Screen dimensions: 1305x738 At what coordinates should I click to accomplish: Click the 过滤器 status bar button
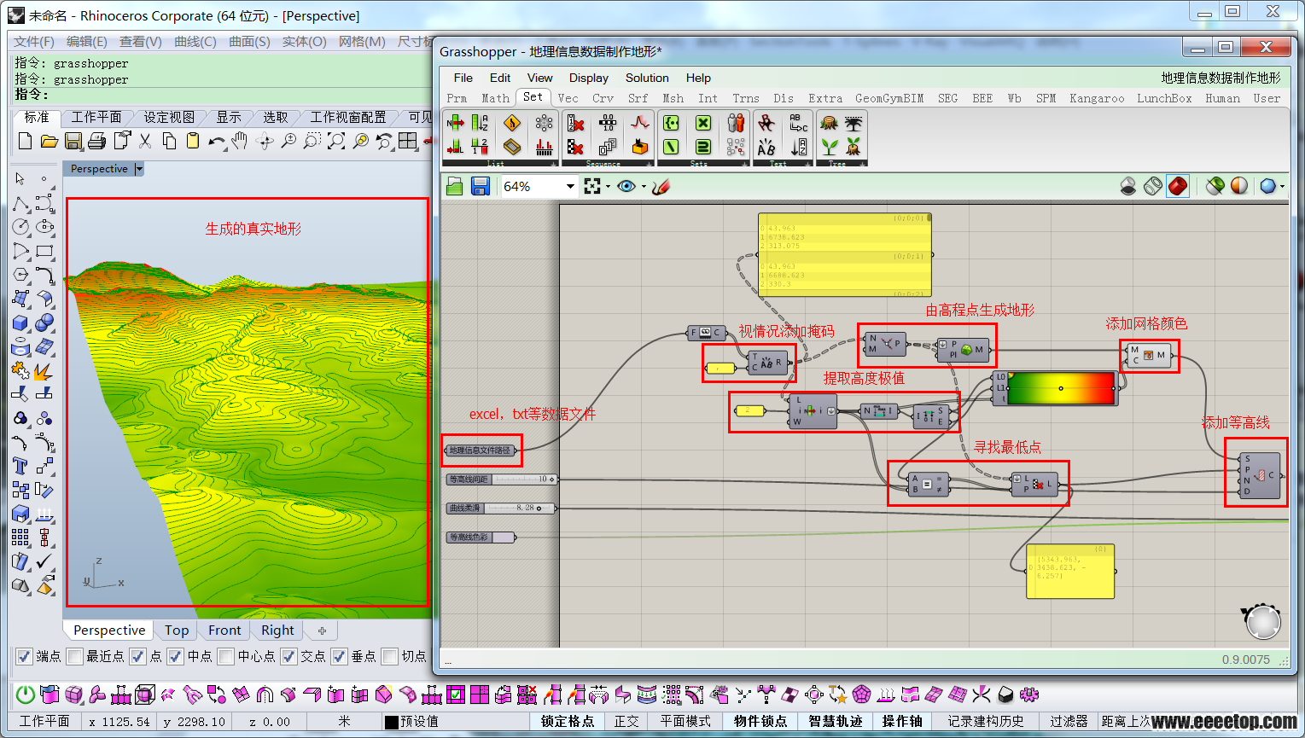pos(1069,722)
